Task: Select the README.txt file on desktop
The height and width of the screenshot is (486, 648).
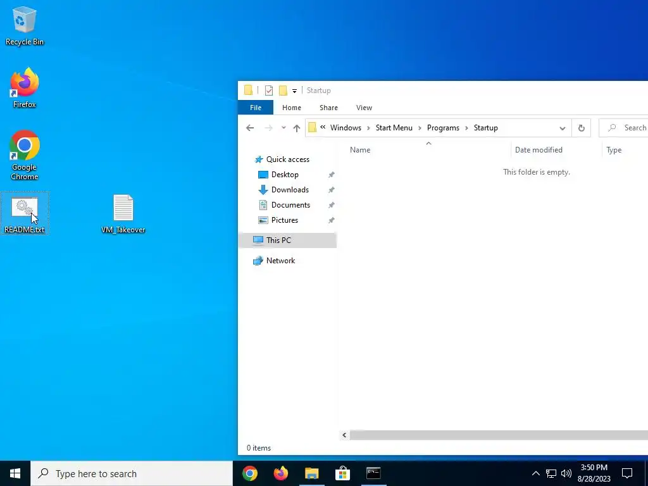Action: tap(25, 214)
